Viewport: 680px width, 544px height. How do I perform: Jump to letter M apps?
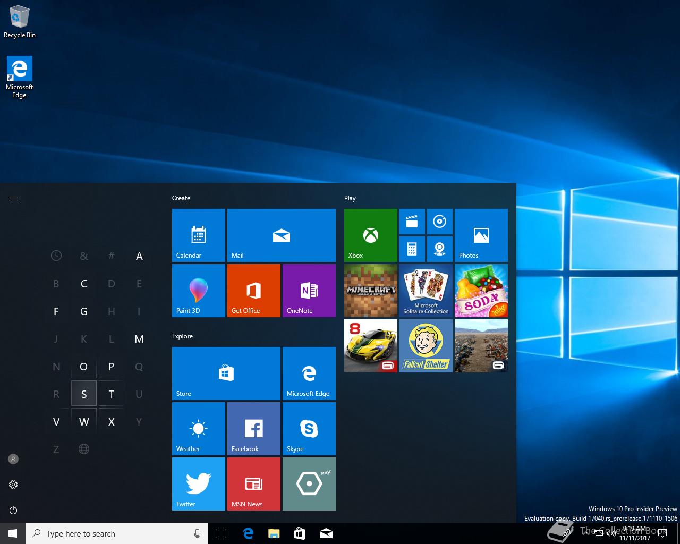pos(139,339)
